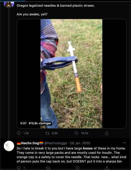This screenshot has width=131, height=170.
Task: Open Nacho Dog display name link
Action: [x=30, y=143]
